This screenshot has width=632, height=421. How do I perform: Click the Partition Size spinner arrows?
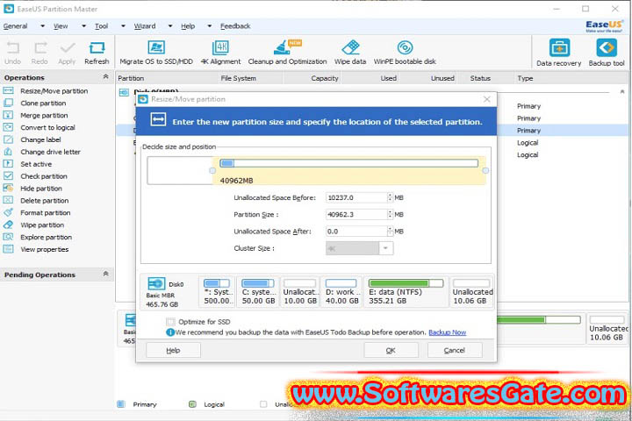point(390,214)
